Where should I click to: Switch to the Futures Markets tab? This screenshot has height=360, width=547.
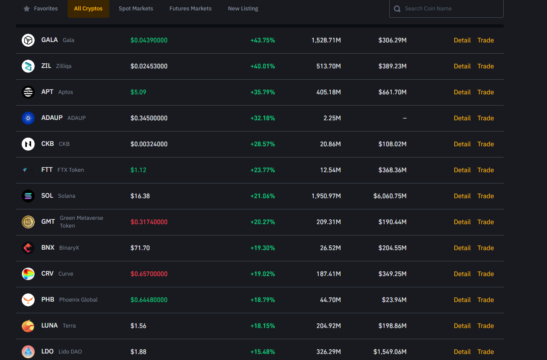(x=190, y=9)
